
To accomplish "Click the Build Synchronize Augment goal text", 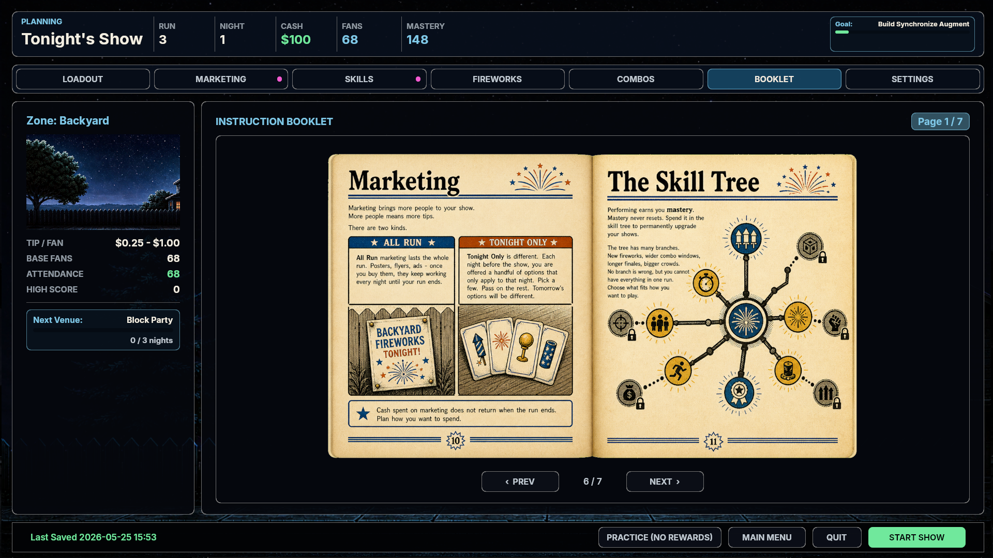I will (x=923, y=24).
